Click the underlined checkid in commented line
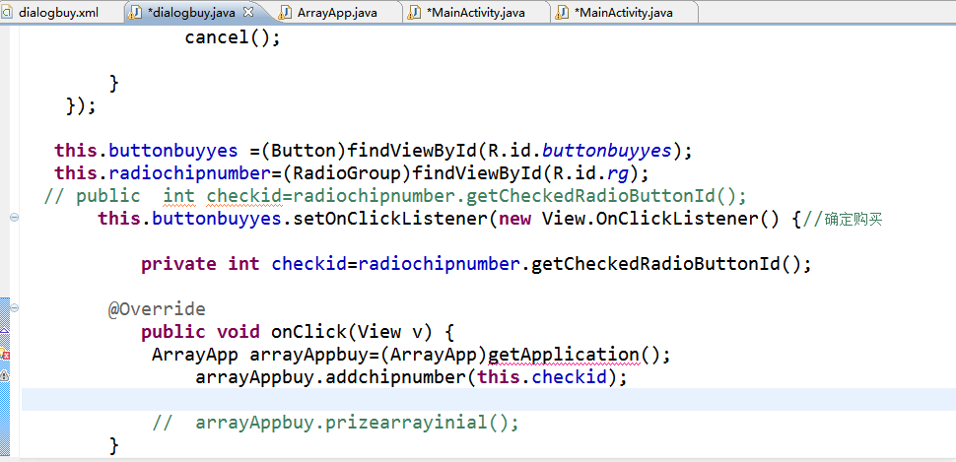 (242, 195)
